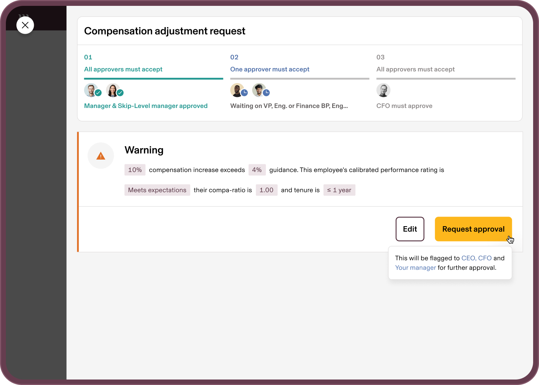
Task: Click the Request approval button
Action: pos(473,229)
